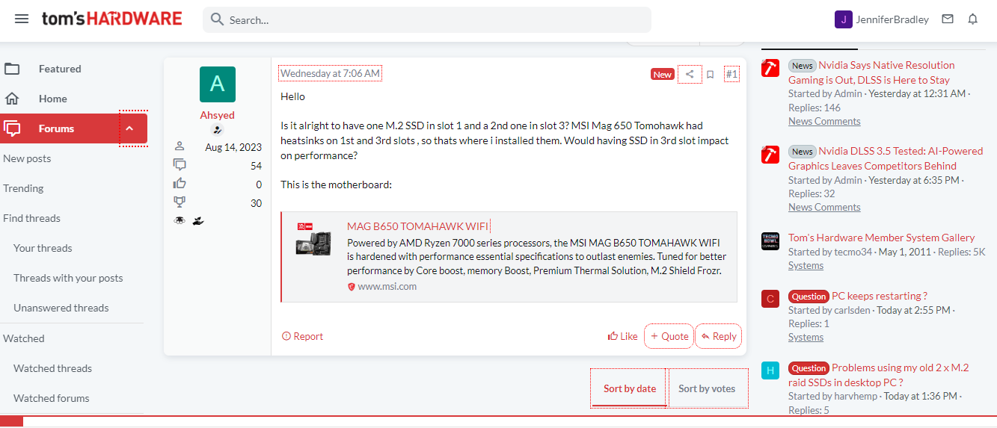
Task: Click red icon beside Nvidia DLSS 3.5 thread
Action: tap(770, 154)
